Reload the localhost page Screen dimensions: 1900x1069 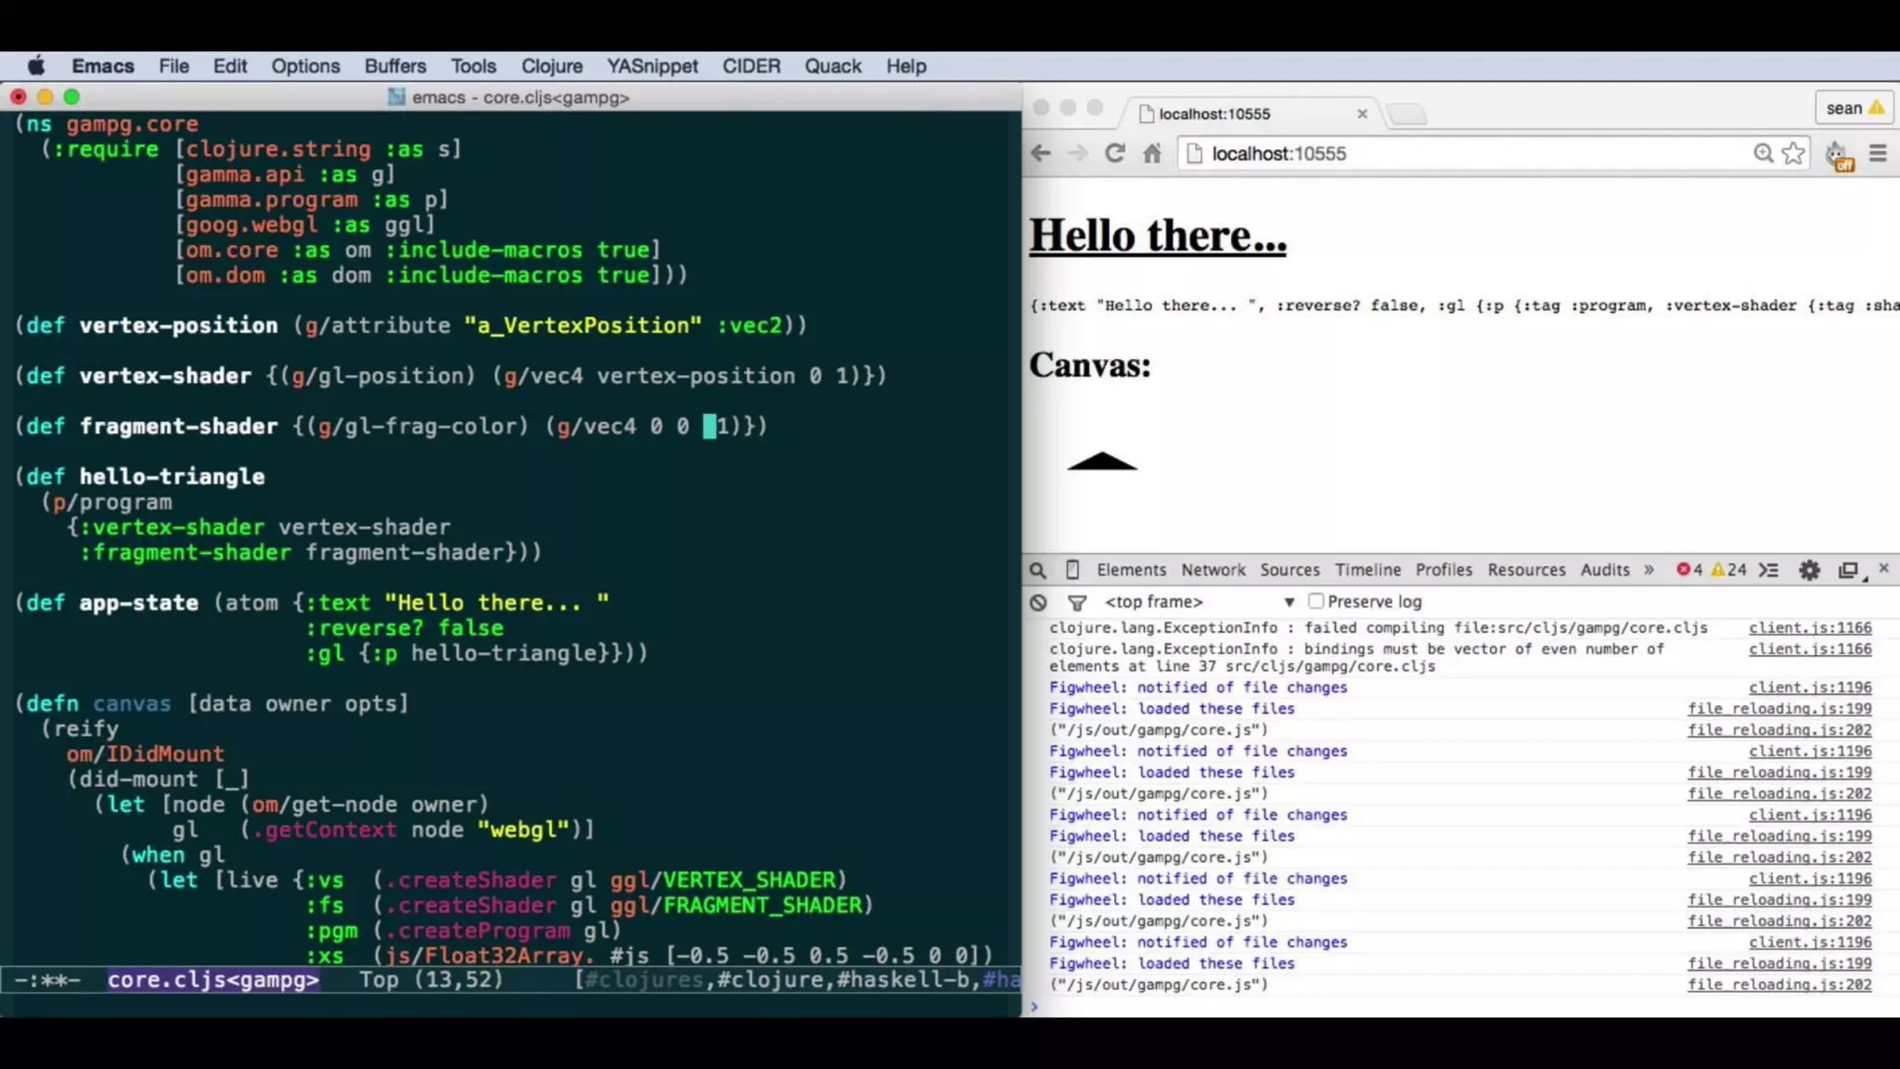[1114, 153]
